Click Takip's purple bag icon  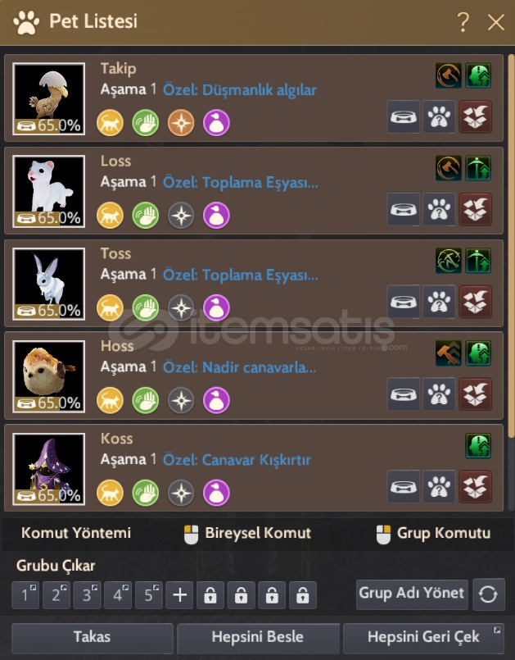[216, 123]
